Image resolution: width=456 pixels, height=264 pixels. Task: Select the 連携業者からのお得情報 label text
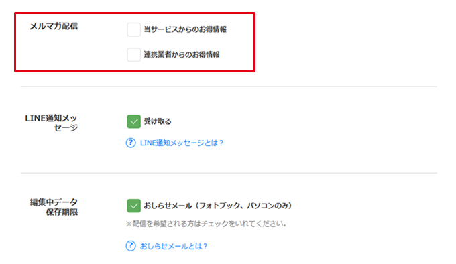tap(182, 54)
